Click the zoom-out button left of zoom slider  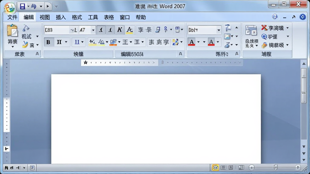[252, 168]
